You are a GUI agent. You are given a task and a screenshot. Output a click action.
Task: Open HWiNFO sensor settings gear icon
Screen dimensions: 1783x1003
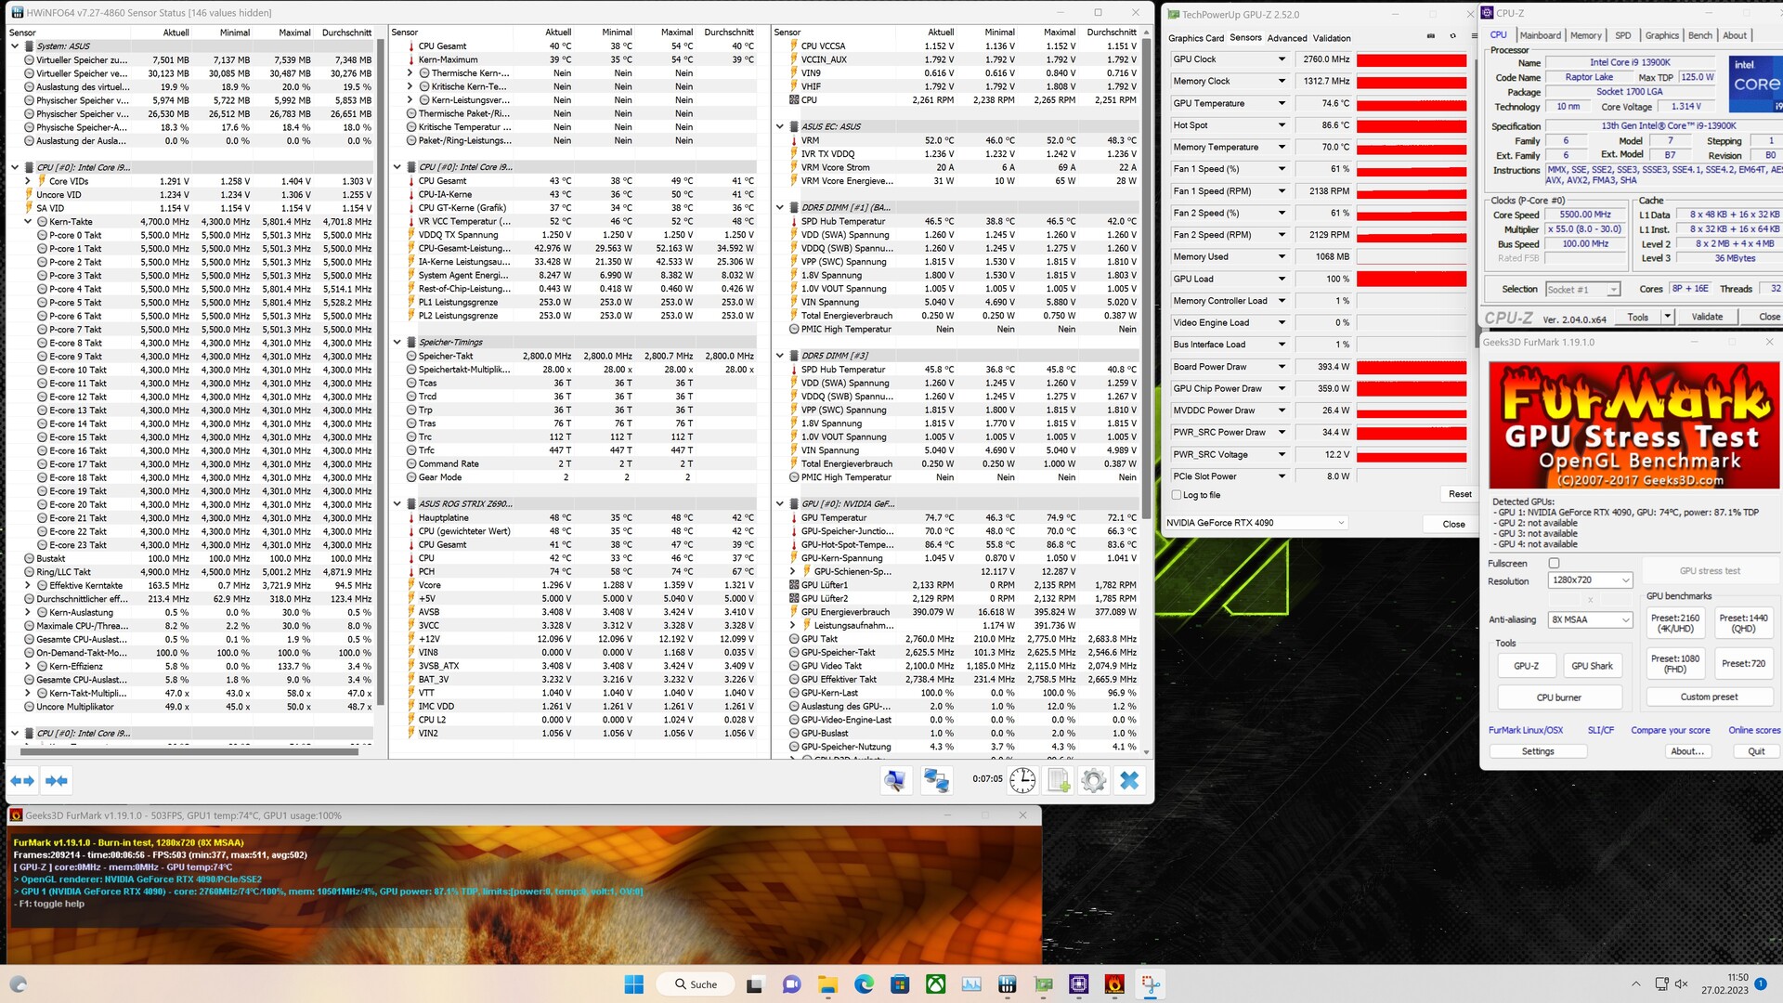pos(1094,781)
